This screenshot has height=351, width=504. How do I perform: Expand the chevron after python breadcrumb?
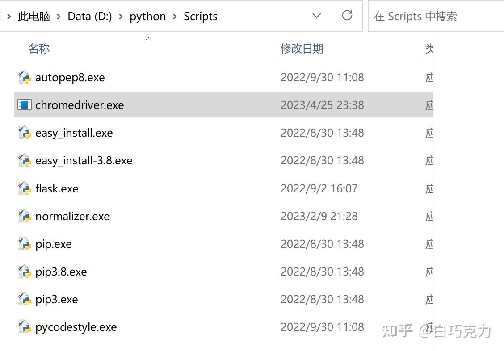175,17
